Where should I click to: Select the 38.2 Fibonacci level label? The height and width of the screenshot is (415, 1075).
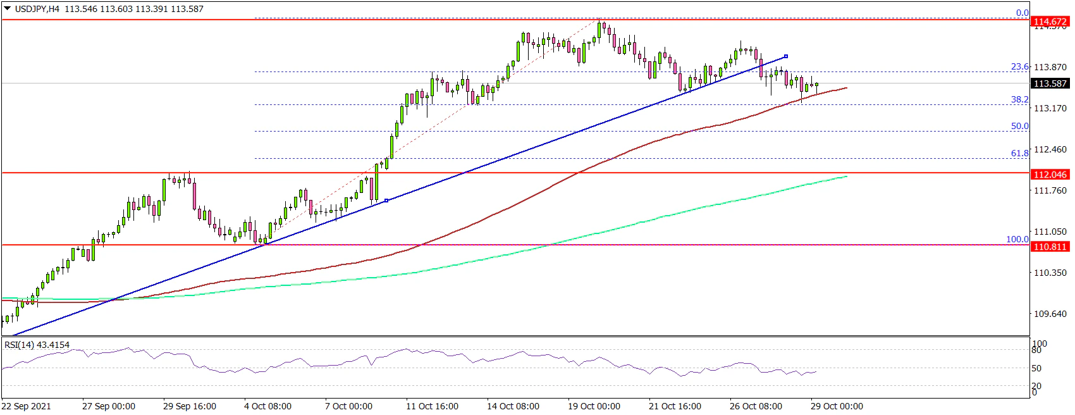tap(1019, 99)
